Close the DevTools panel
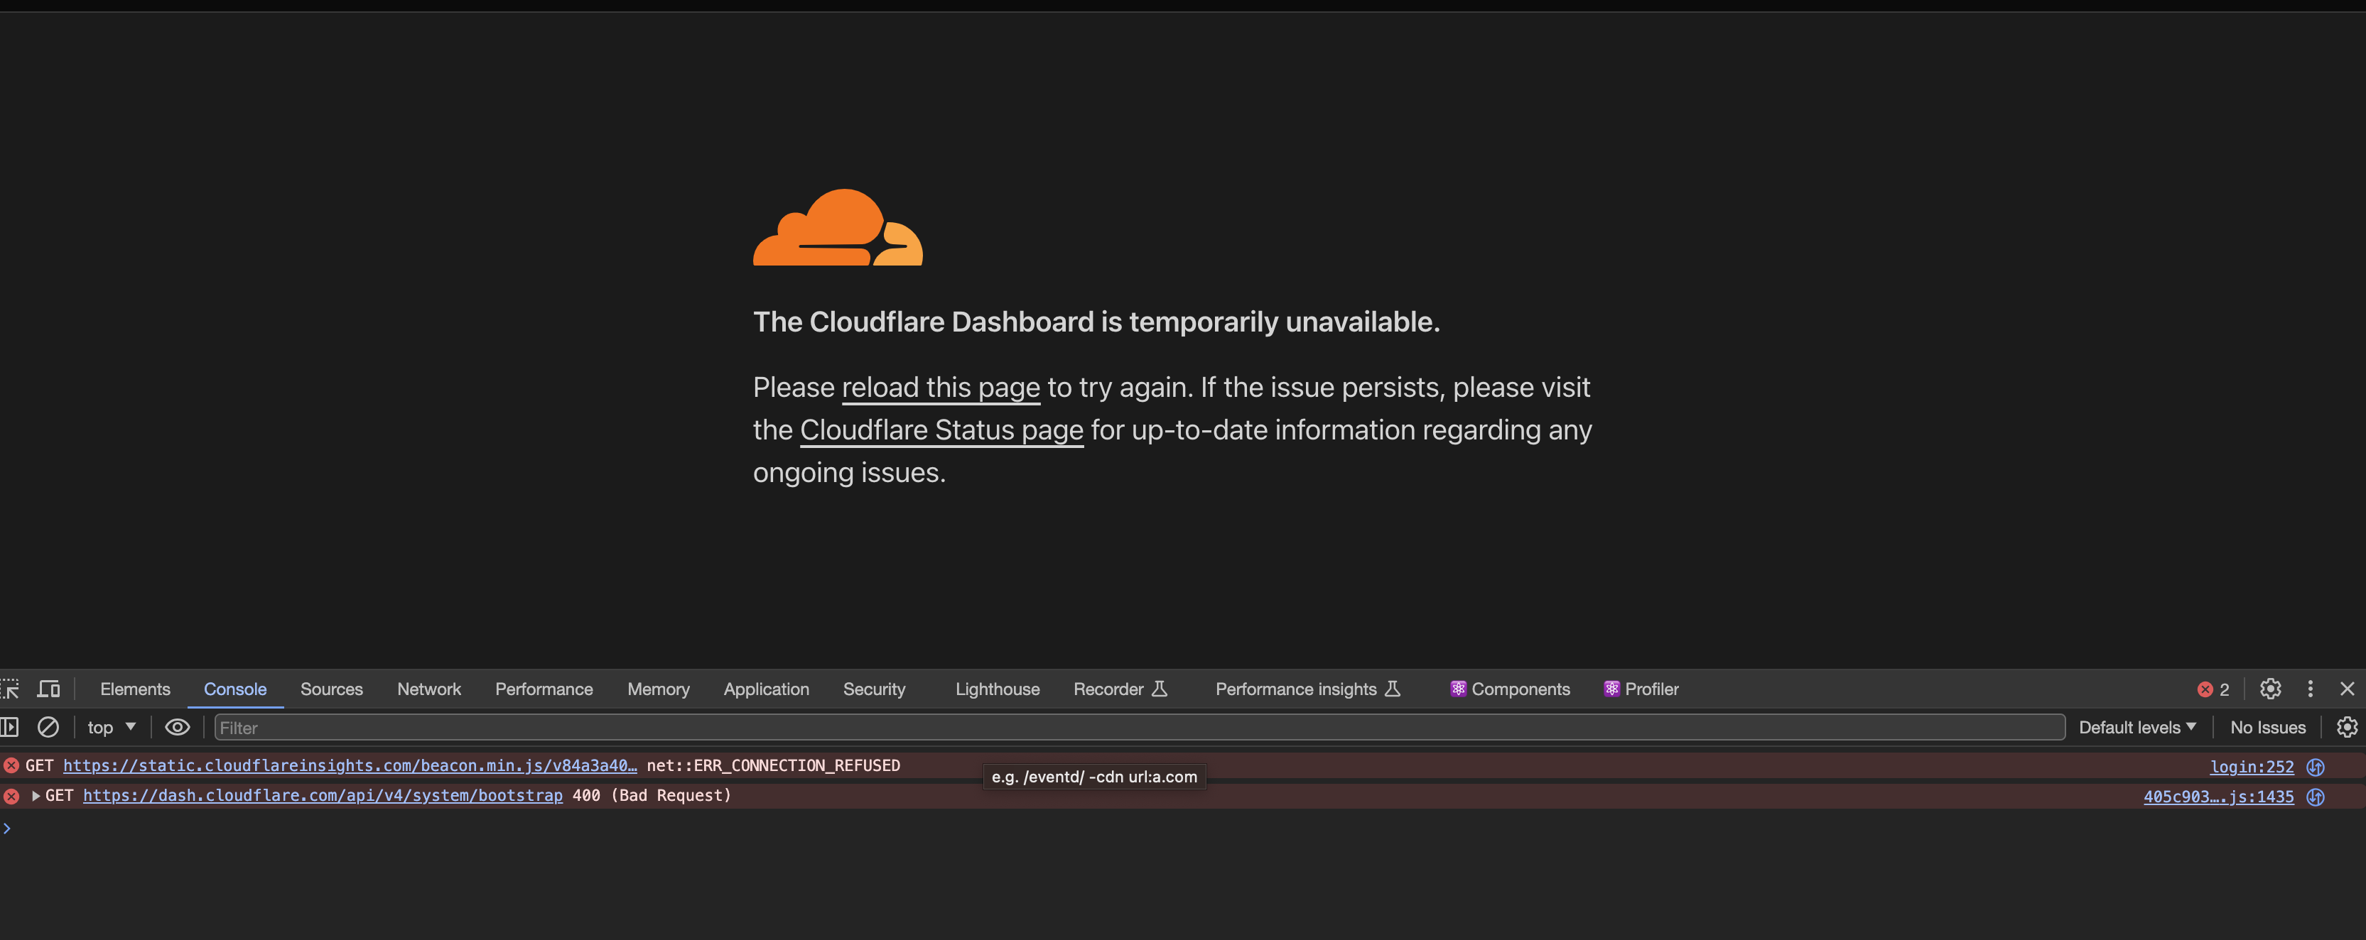 2347,689
